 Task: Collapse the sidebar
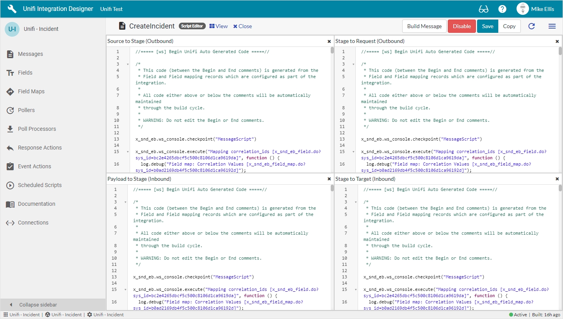(38, 305)
